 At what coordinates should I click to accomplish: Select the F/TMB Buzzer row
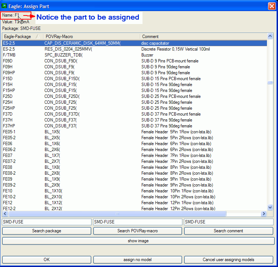click(x=134, y=55)
